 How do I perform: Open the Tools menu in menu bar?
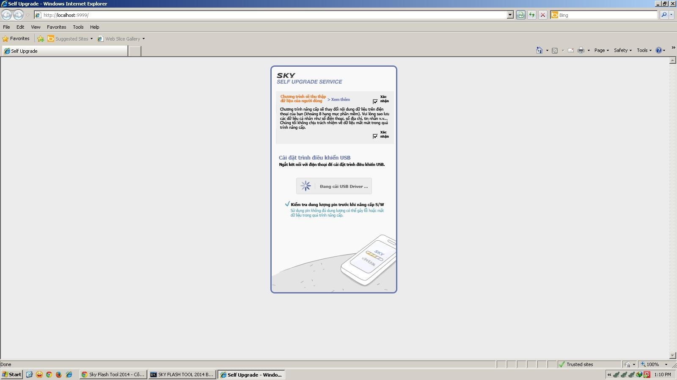(x=78, y=27)
